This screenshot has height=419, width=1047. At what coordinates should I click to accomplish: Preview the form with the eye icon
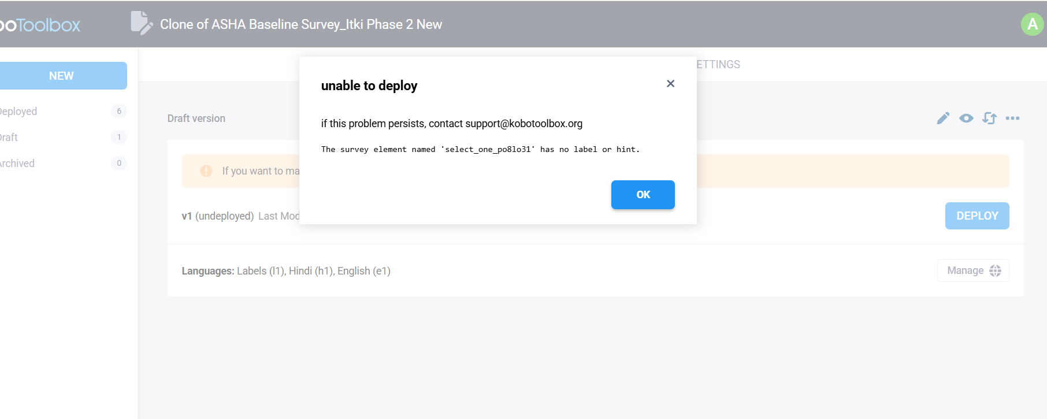point(966,118)
